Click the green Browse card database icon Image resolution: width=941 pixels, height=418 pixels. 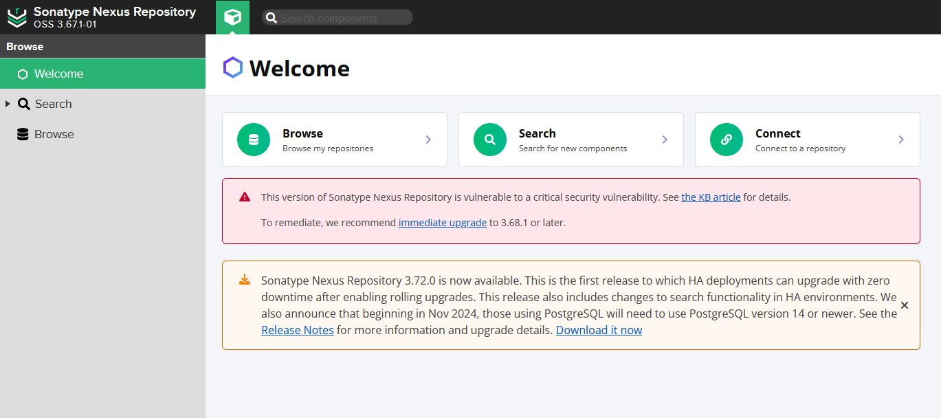coord(254,140)
